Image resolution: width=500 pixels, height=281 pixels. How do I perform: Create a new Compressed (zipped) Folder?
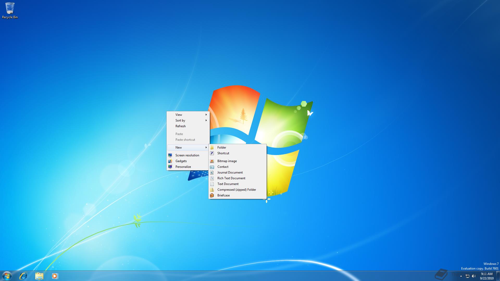click(x=238, y=190)
